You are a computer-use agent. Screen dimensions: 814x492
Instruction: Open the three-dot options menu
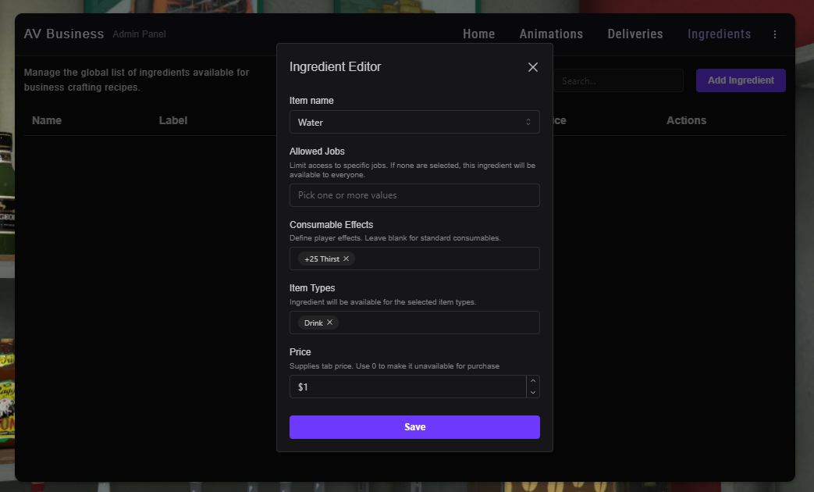tap(774, 34)
